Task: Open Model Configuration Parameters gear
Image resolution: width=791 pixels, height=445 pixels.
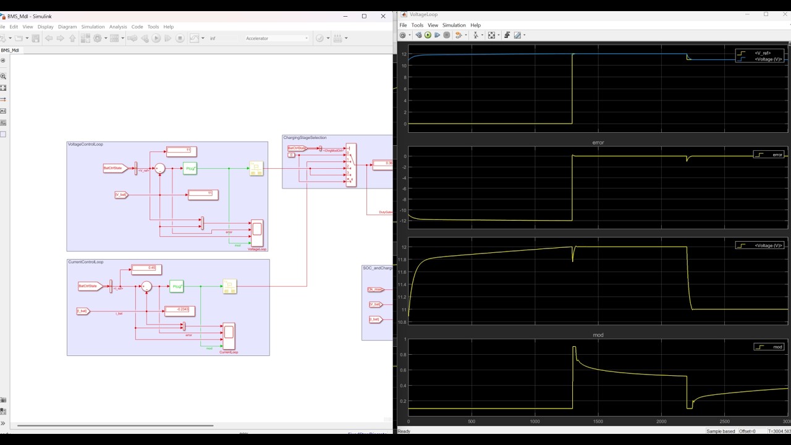Action: point(97,38)
